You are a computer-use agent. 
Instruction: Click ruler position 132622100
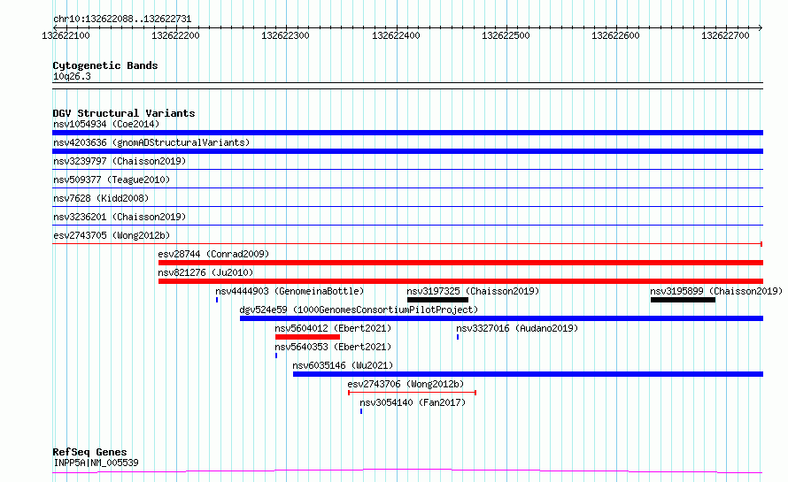click(x=66, y=35)
